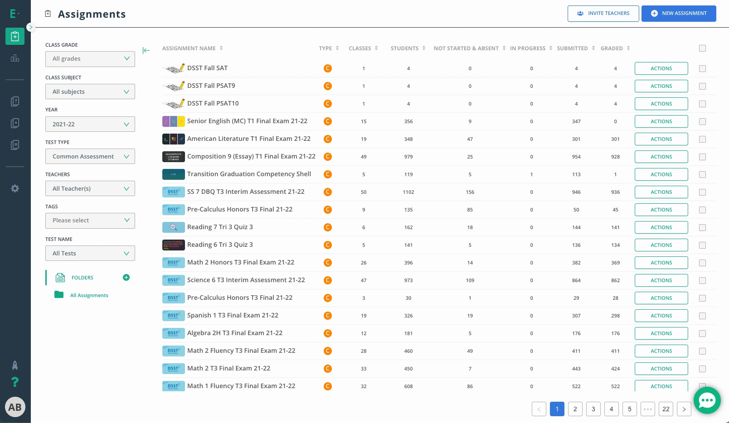Click the rocket icon in sidebar
This screenshot has width=729, height=423.
[x=15, y=365]
